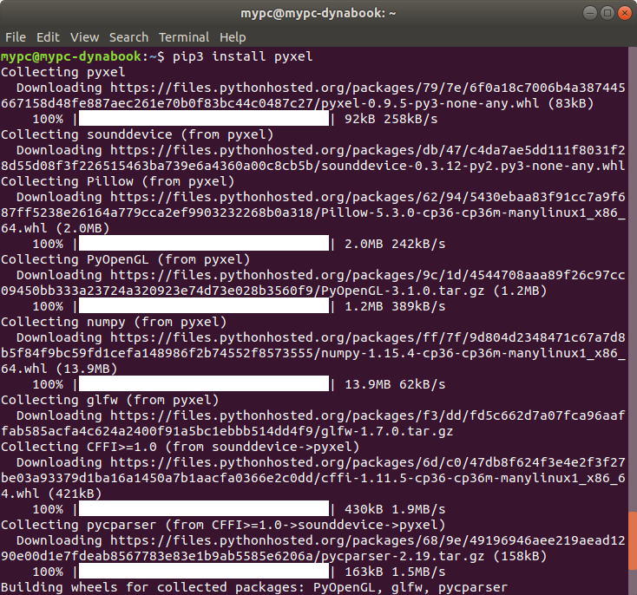Click 'Collecting Pillow (from pyxel)' line
Image resolution: width=637 pixels, height=595 pixels.
pos(117,181)
